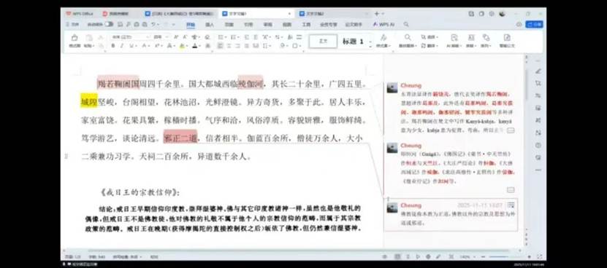
Task: Click the highlighted text 邪正二道
Action: click(x=180, y=138)
